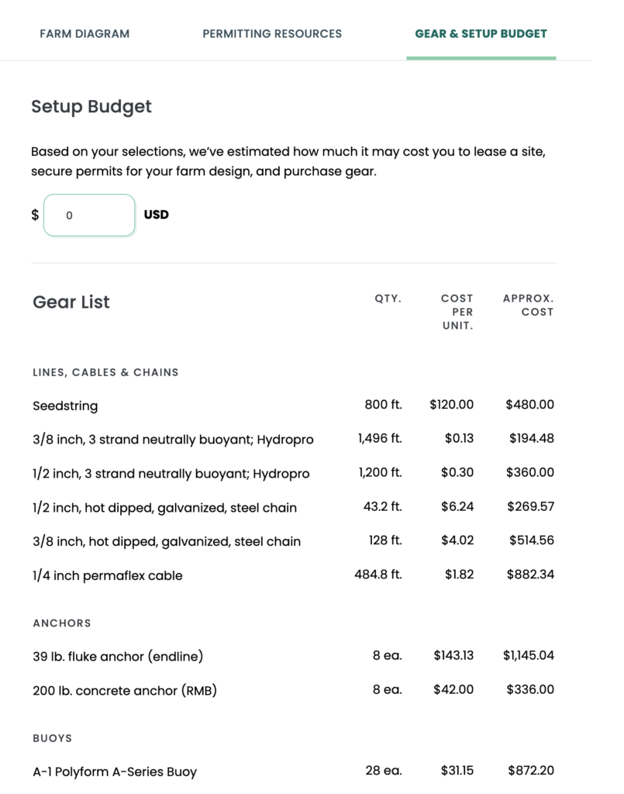Click the Cost Per Unit column header
Viewport: 624px width, 794px height.
pyautogui.click(x=457, y=312)
